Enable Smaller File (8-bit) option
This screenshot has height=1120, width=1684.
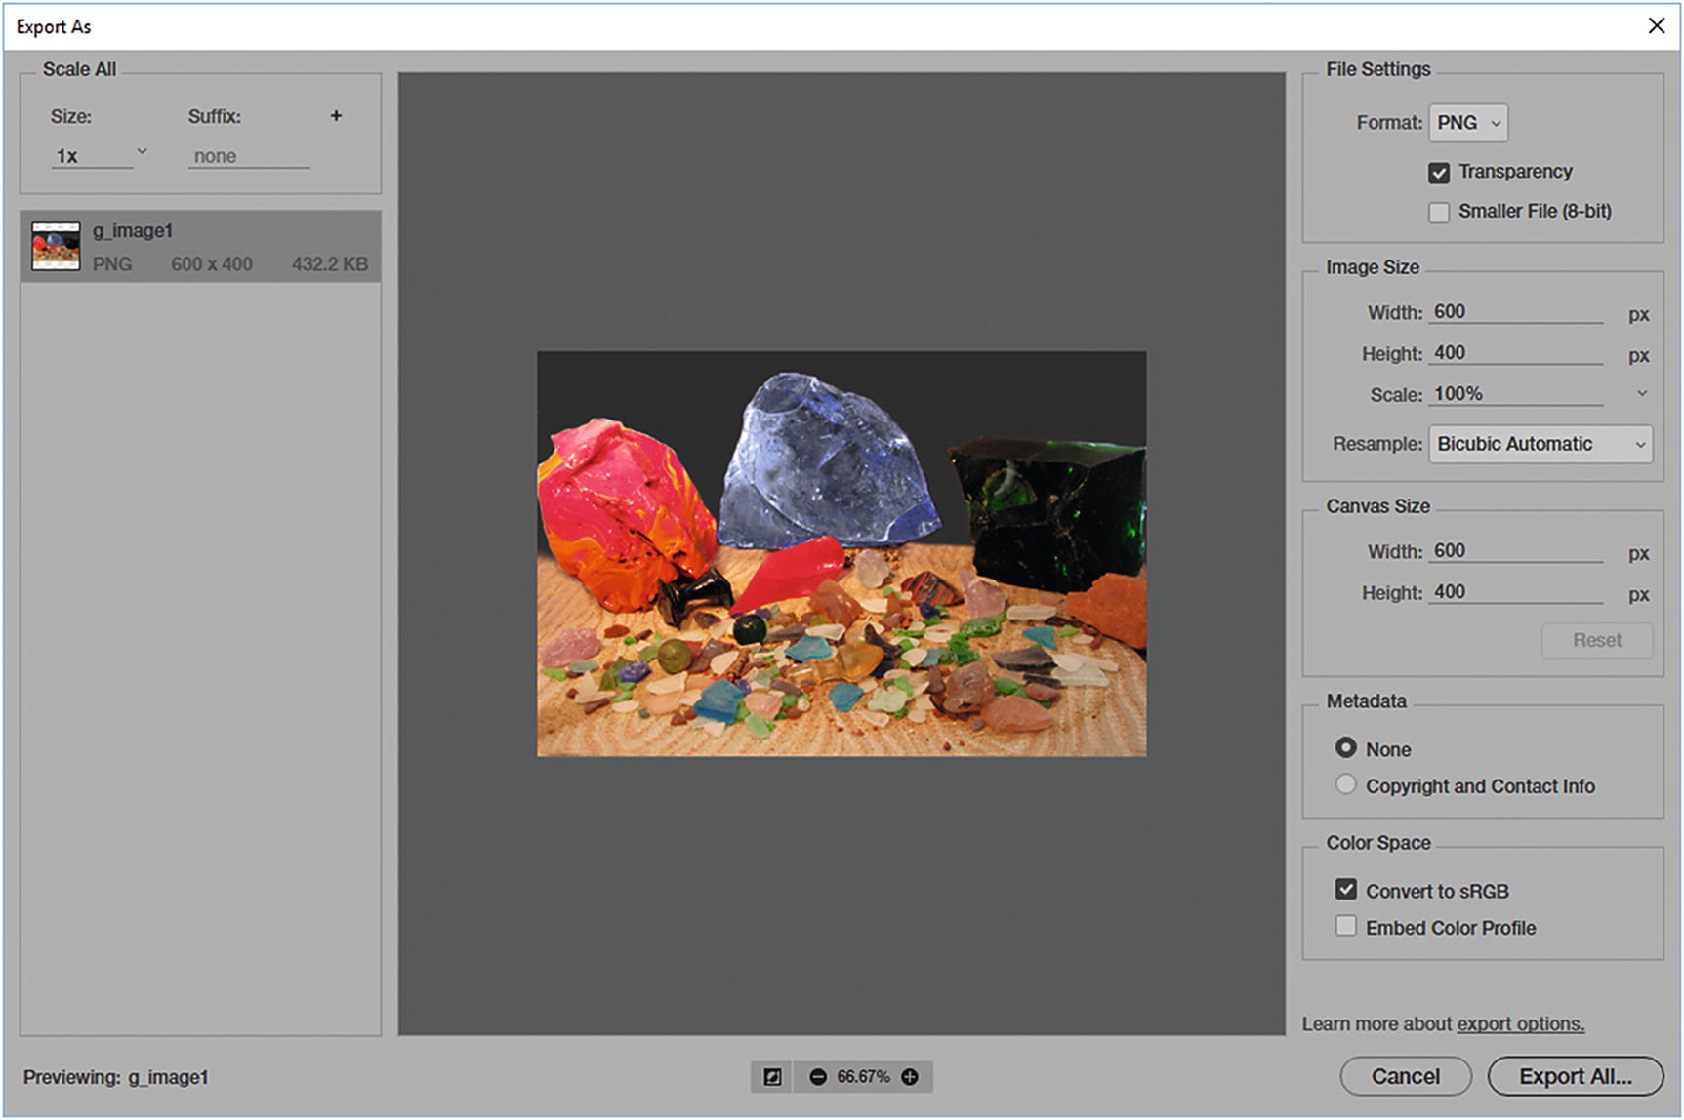1439,211
